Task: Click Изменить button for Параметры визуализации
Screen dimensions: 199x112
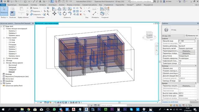Action: tap(187, 86)
